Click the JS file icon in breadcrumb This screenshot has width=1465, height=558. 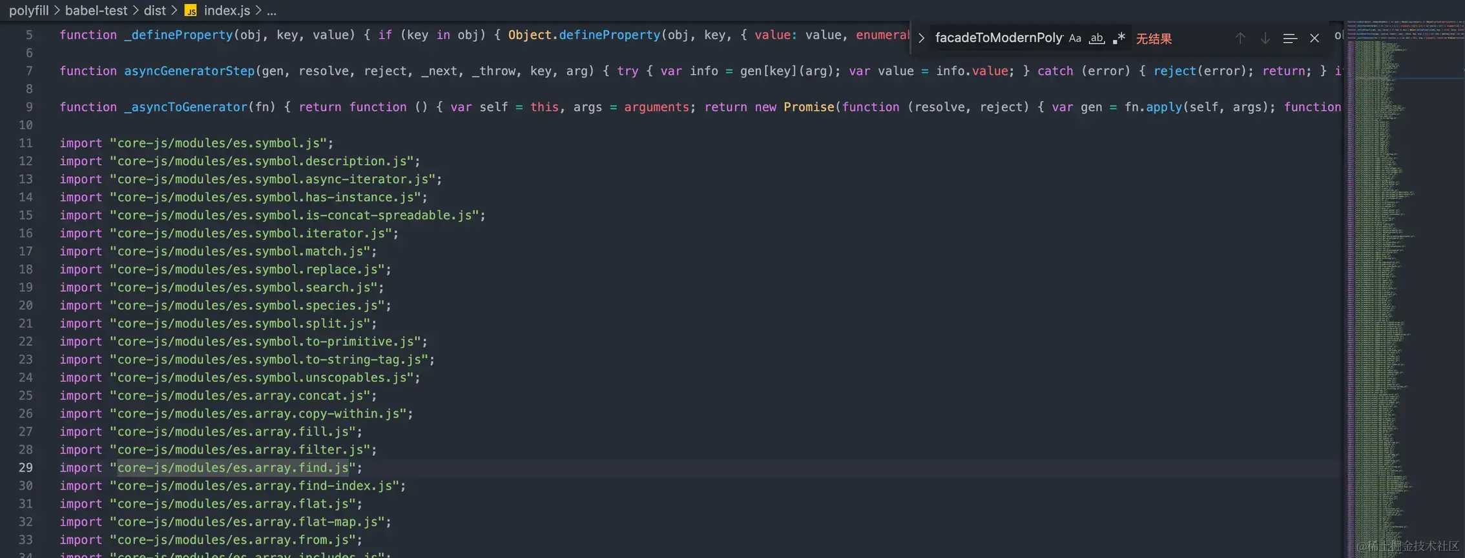click(x=191, y=10)
